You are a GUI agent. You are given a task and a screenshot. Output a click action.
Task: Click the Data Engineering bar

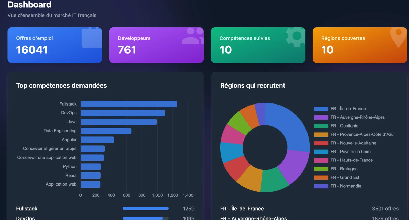106,131
